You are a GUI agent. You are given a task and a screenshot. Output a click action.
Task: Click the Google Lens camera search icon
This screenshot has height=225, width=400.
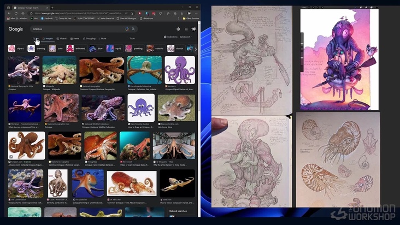coord(127,29)
